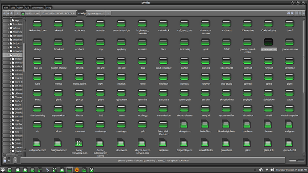Click the path bar left scroll arrow
Image resolution: width=308 pixels, height=173 pixels.
[17, 13]
